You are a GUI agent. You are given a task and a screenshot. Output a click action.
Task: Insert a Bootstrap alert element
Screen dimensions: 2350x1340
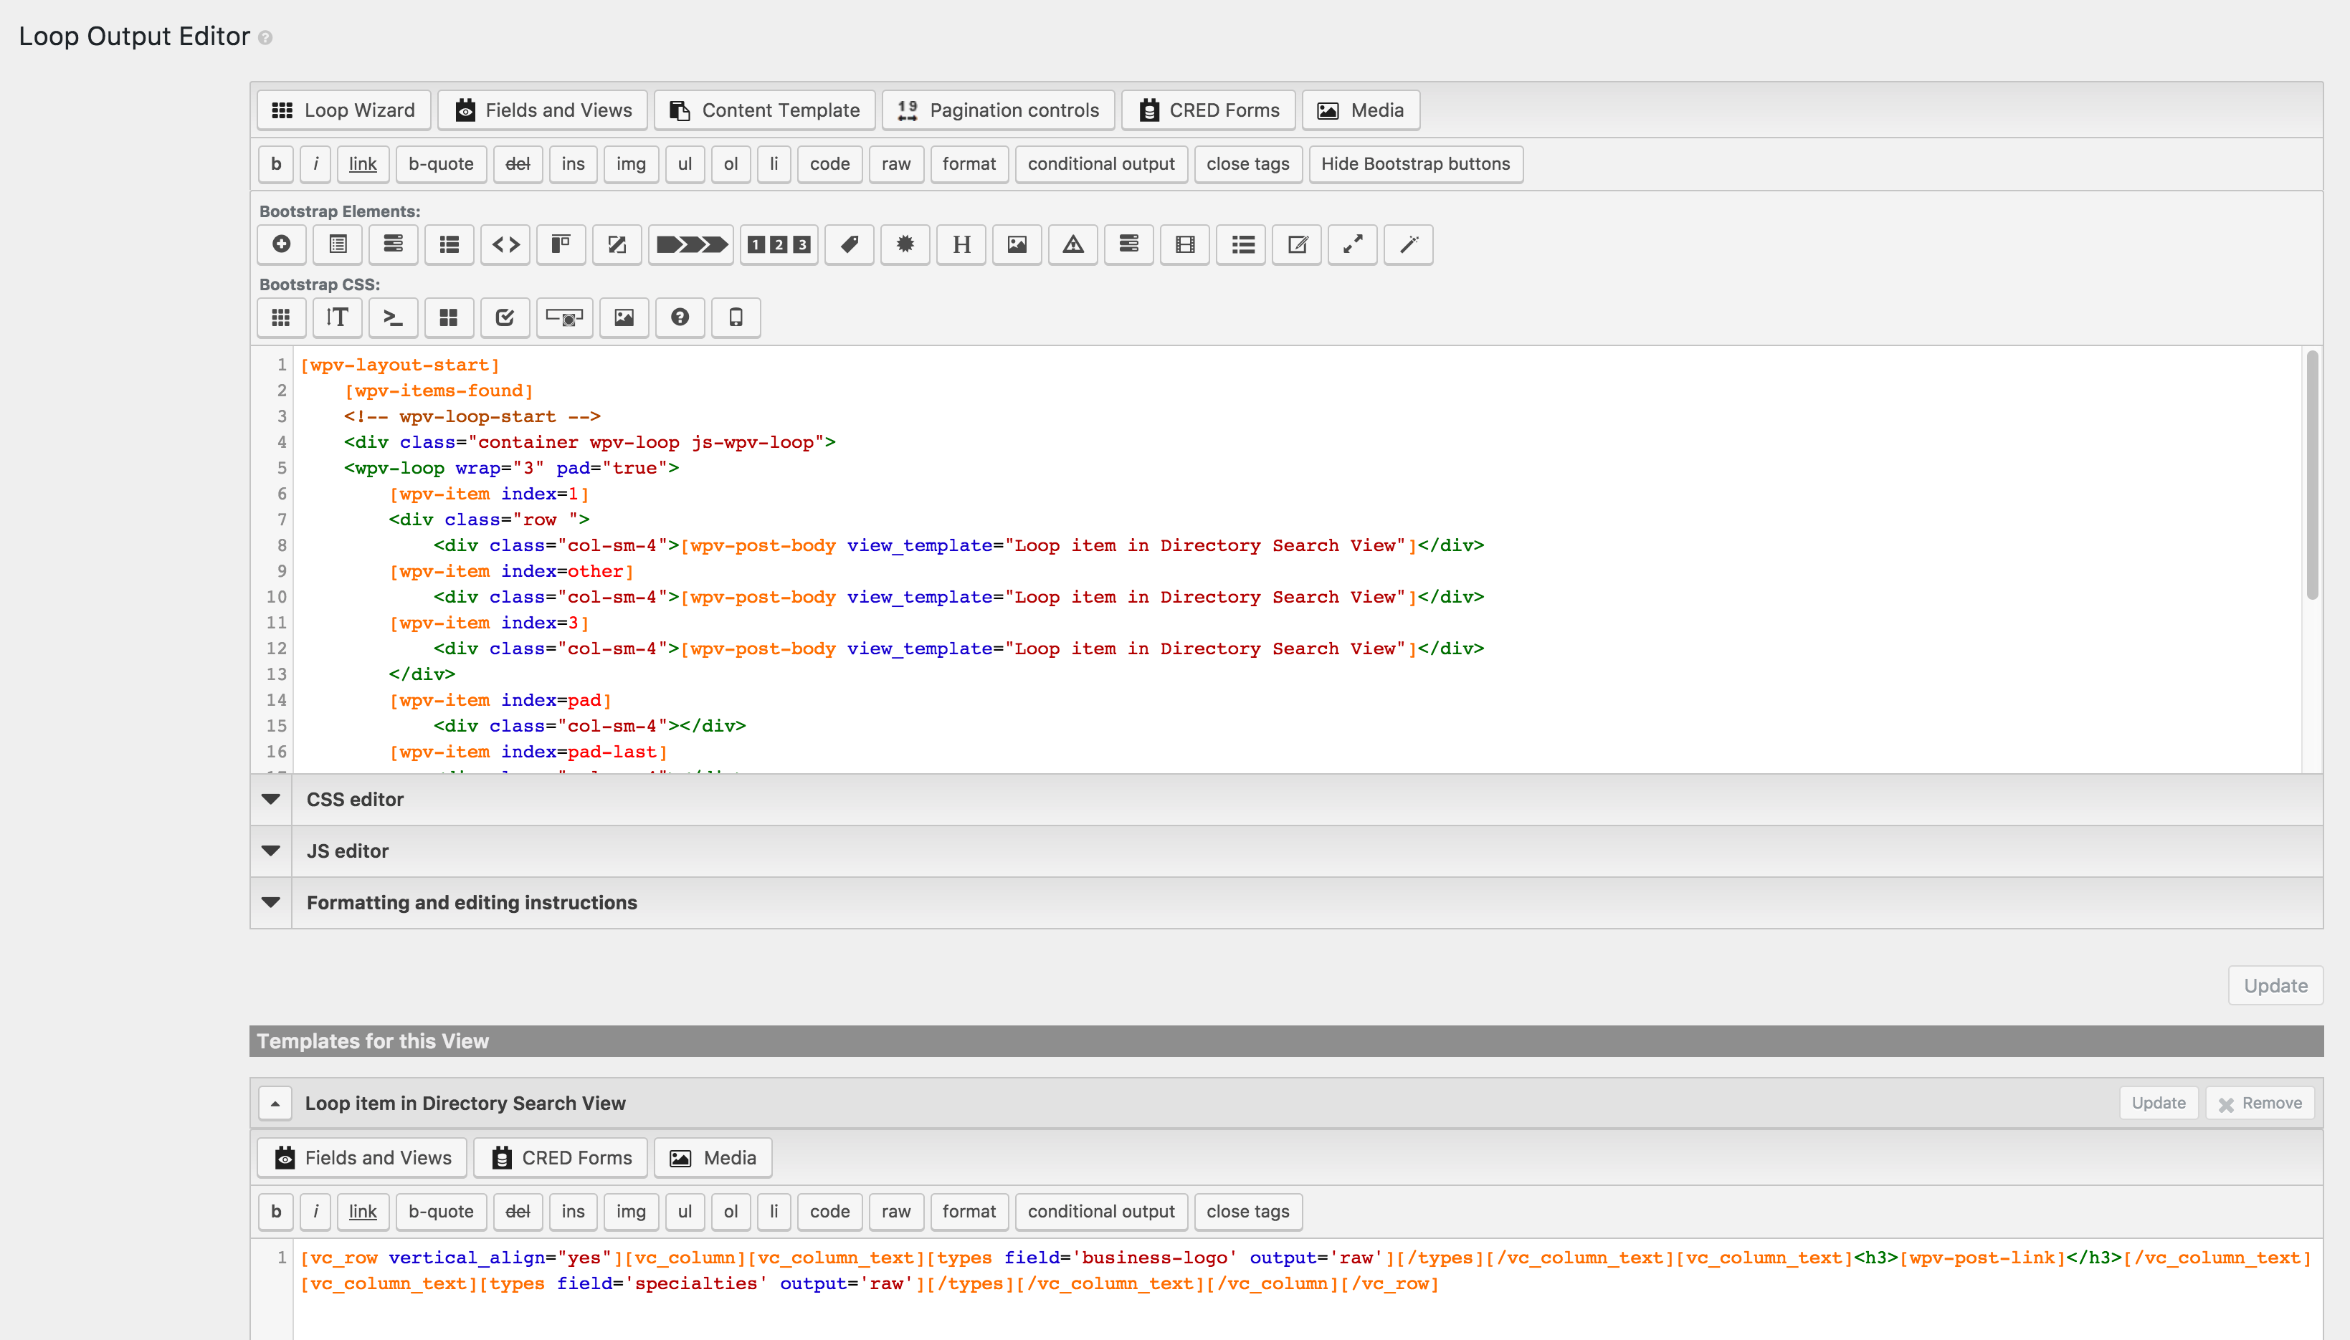point(1072,245)
